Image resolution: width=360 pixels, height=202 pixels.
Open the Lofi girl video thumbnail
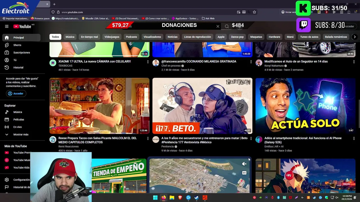tap(305, 176)
